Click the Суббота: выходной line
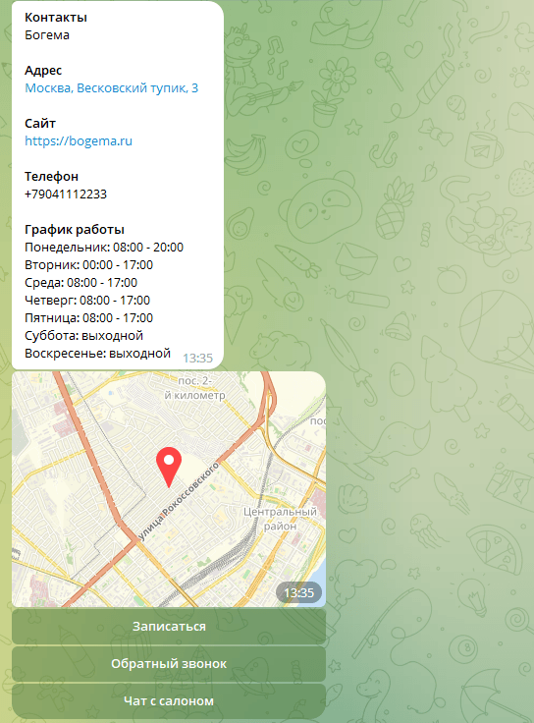534x723 pixels. pos(83,336)
